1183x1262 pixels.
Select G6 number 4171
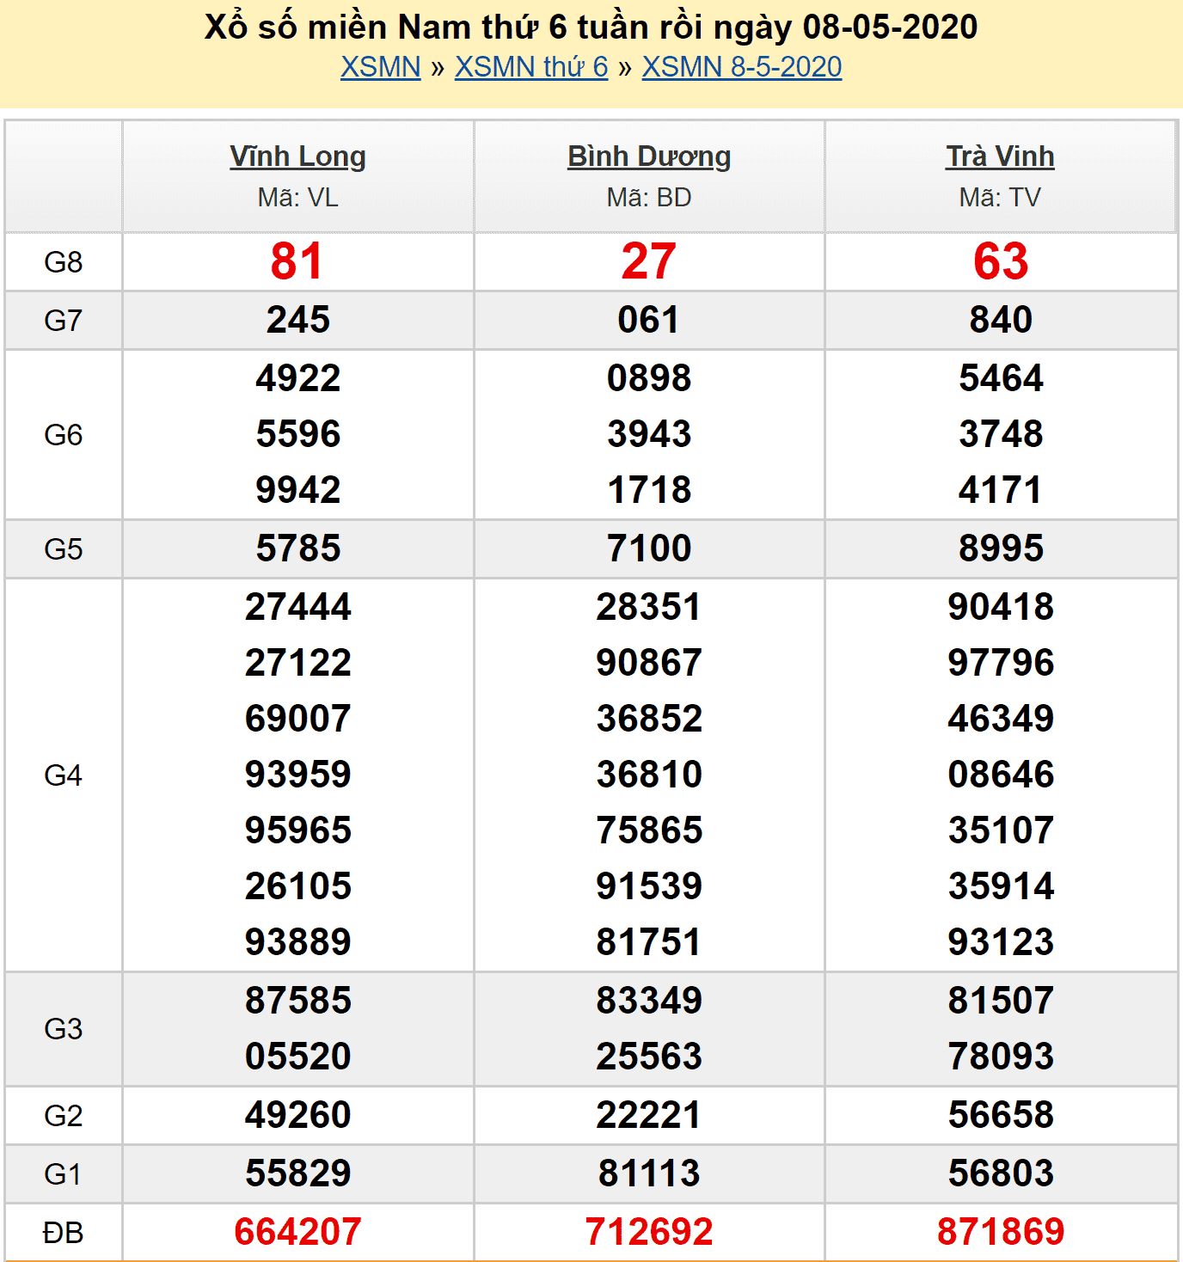pos(1001,490)
